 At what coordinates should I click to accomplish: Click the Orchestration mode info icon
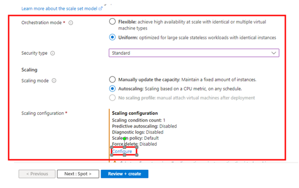(71, 23)
